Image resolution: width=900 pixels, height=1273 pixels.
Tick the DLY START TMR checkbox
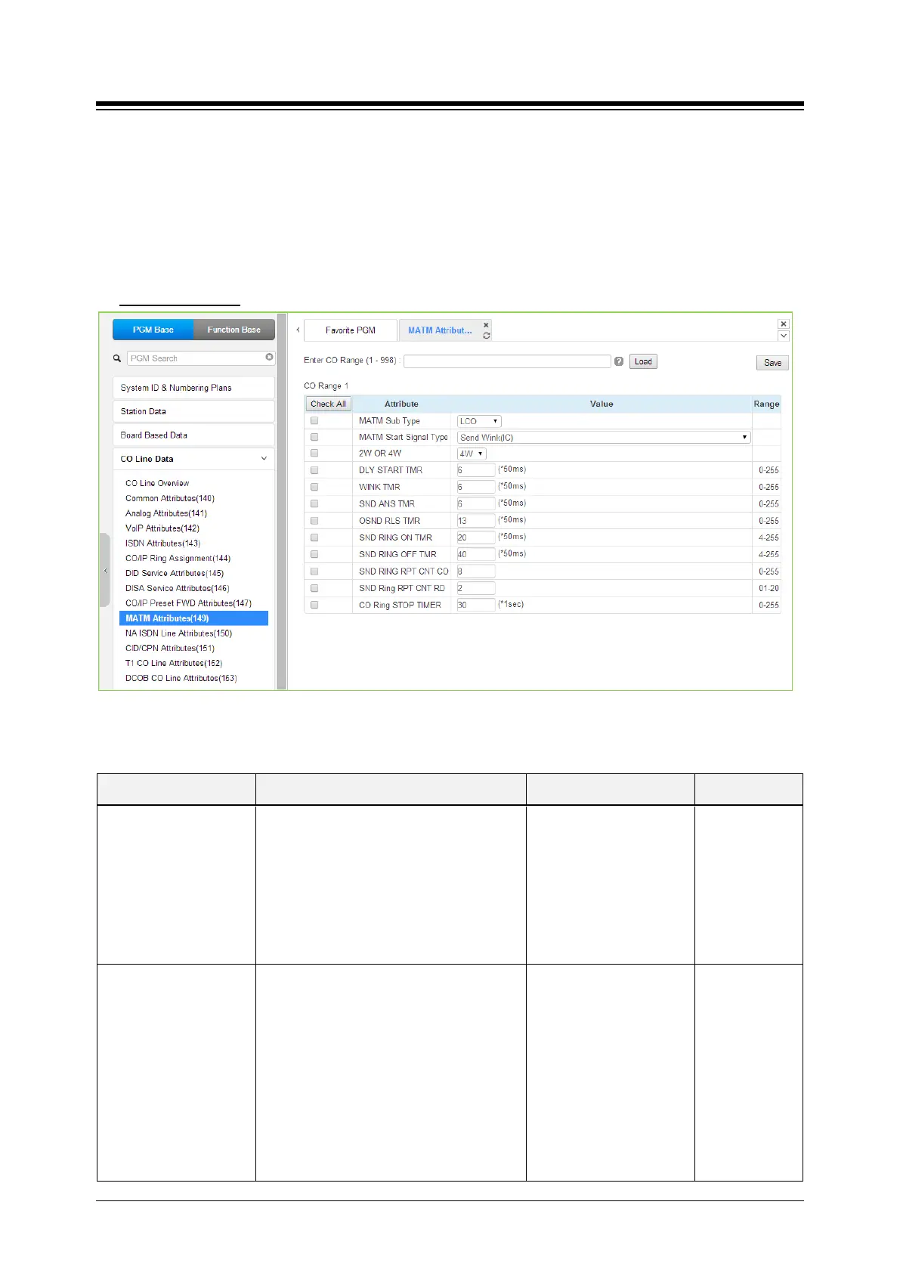tap(314, 470)
